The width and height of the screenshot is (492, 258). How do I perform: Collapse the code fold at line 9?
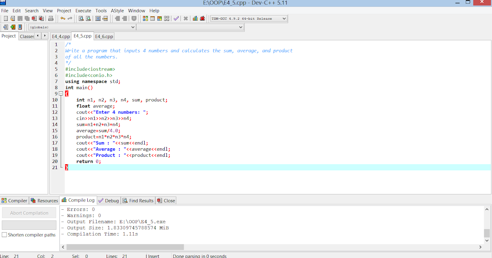61,93
